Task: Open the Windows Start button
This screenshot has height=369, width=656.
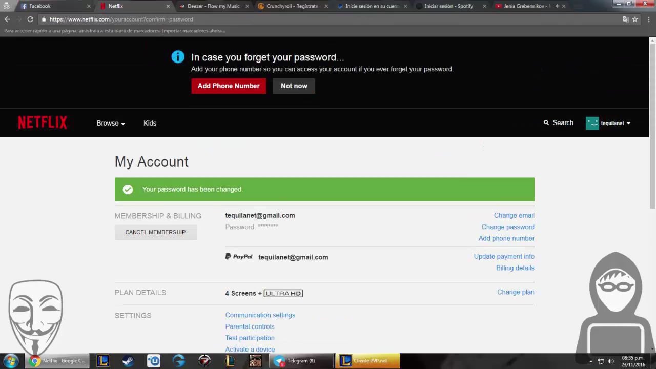Action: [11, 361]
